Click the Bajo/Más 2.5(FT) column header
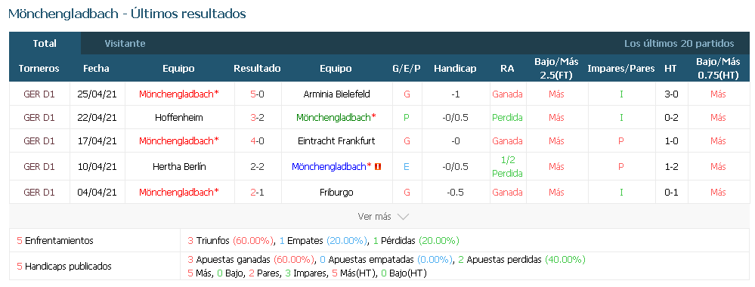Screen dimensions: 755x287 point(556,69)
